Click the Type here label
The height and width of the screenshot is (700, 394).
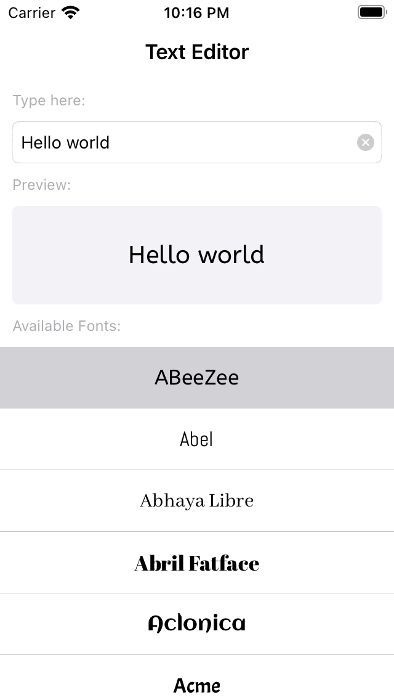pyautogui.click(x=49, y=100)
